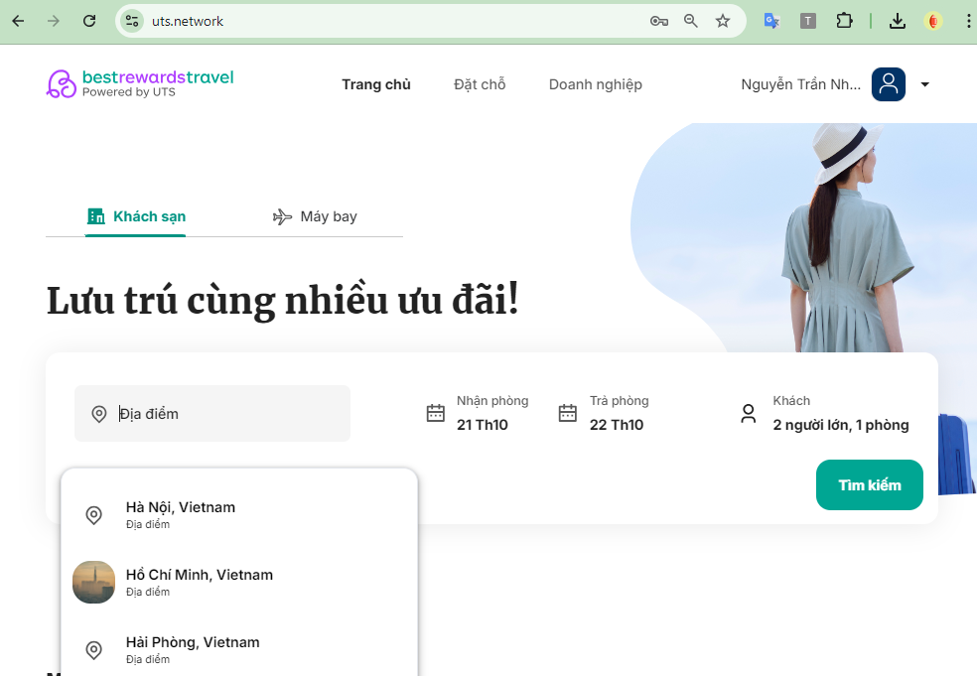
Task: Click the Địa điểm location input field
Action: pyautogui.click(x=212, y=413)
